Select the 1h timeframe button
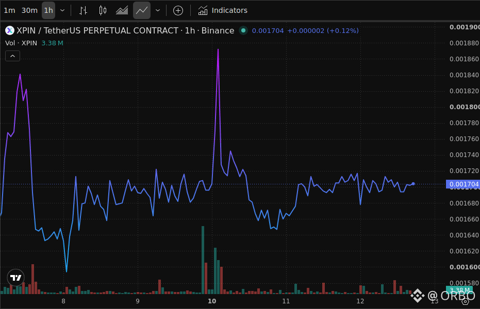The height and width of the screenshot is (309, 480). (x=48, y=10)
